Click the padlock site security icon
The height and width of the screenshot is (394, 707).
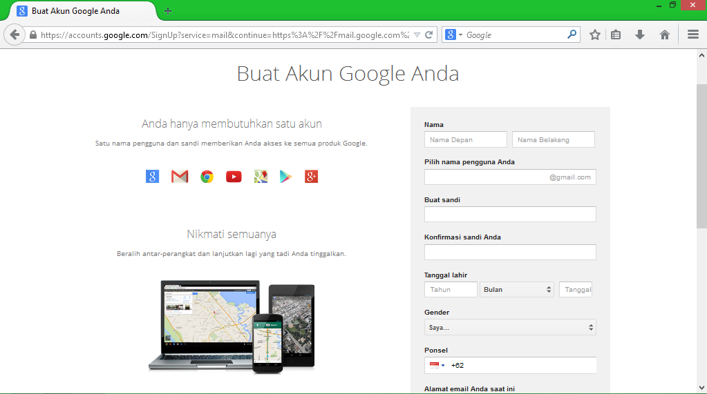click(x=33, y=35)
